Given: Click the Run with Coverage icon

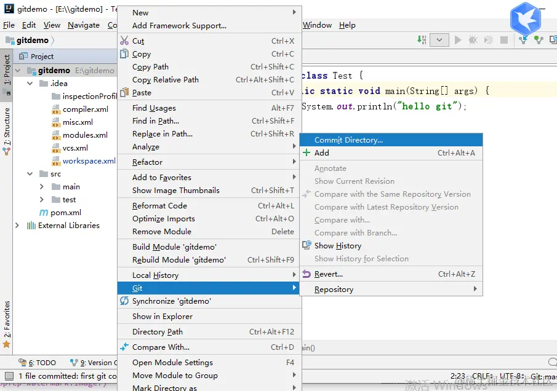Looking at the screenshot, I should coord(489,40).
